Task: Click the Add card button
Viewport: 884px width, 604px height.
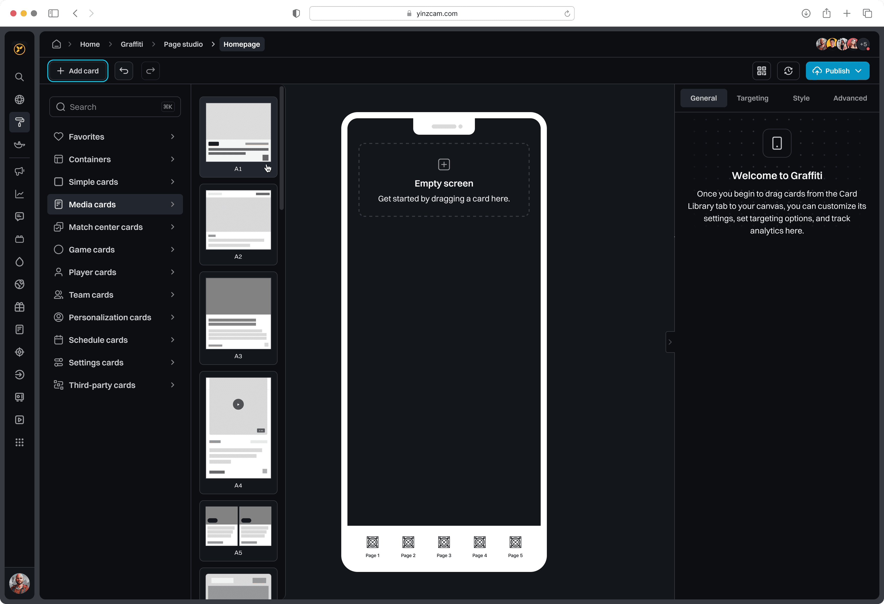Action: pos(78,71)
